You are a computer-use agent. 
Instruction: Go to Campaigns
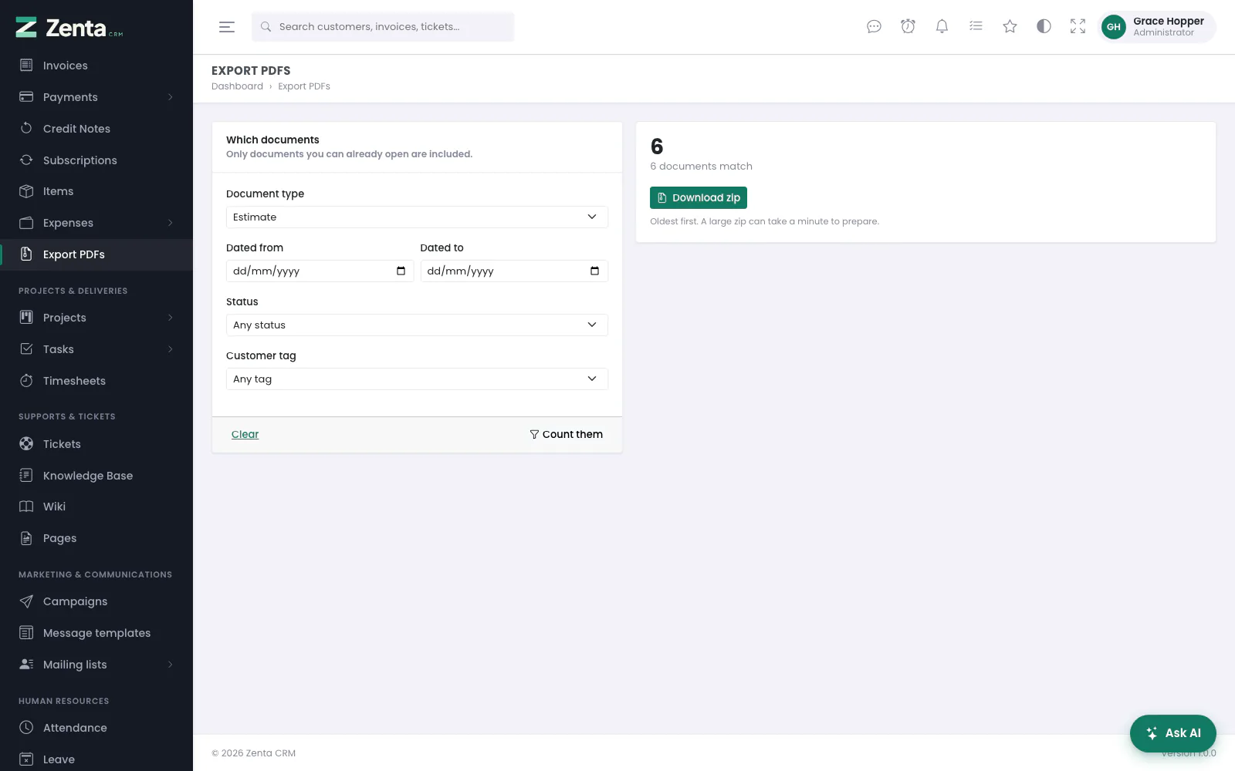tap(96, 601)
